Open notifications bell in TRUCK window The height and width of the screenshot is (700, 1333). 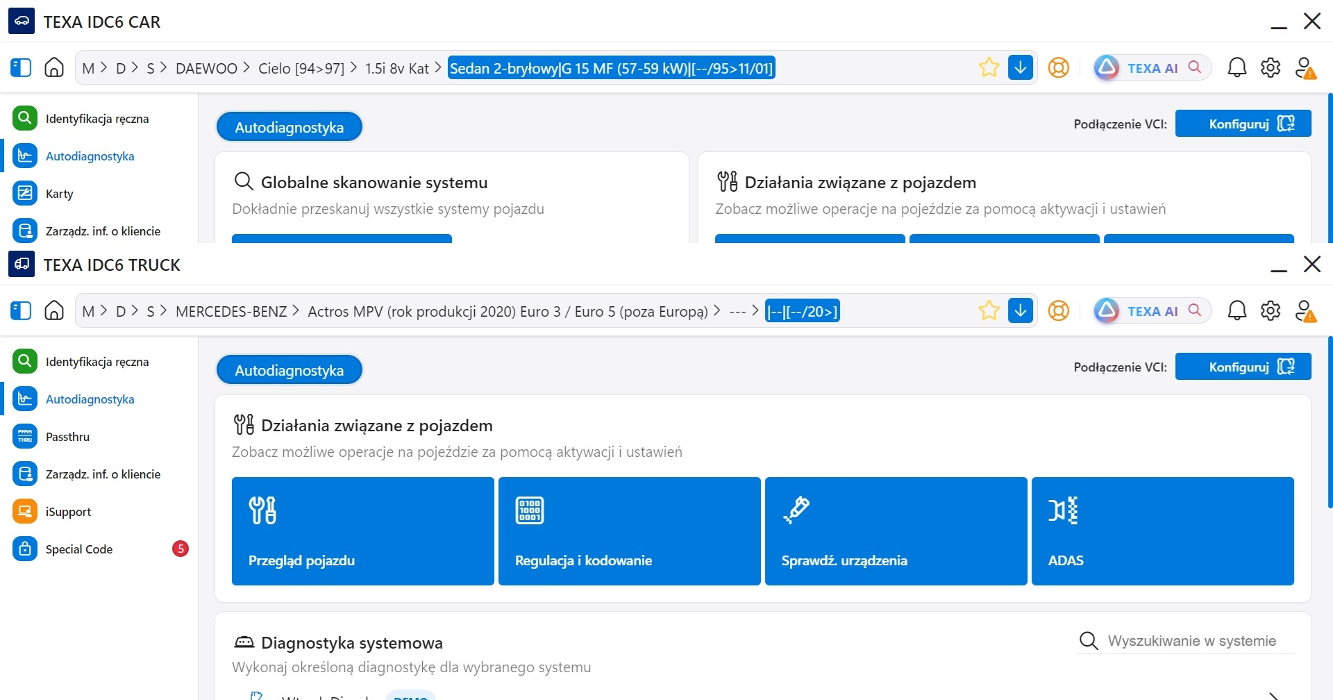point(1237,310)
